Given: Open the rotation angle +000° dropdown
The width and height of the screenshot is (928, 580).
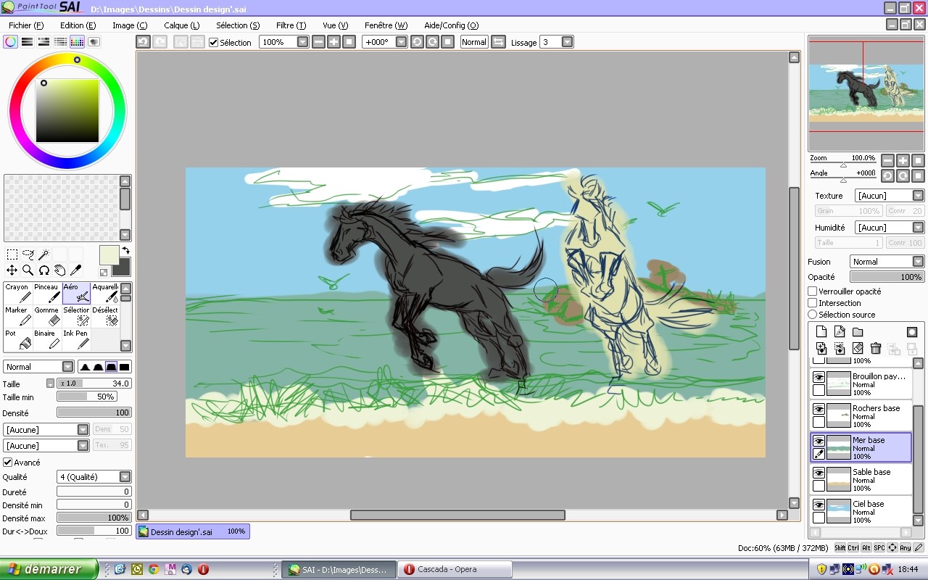Looking at the screenshot, I should pos(401,42).
